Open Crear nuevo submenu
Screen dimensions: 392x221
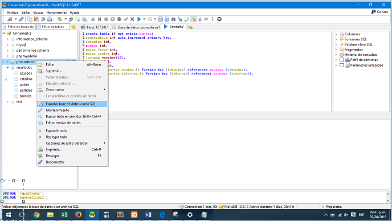coord(72,90)
